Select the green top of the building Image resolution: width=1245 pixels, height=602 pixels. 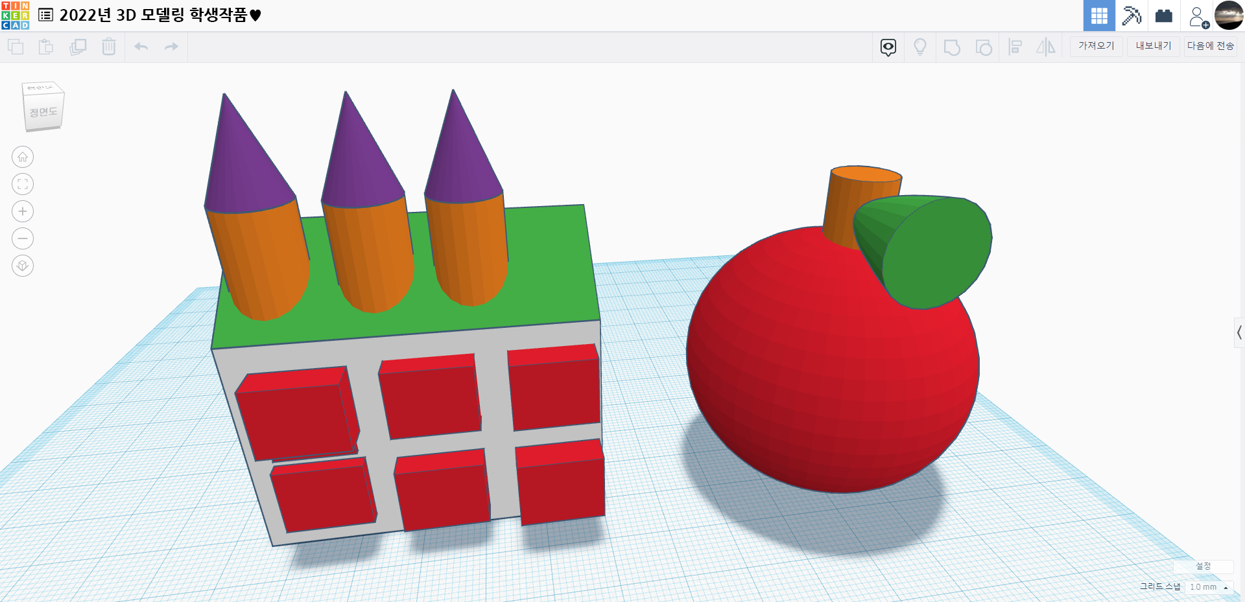(x=551, y=272)
